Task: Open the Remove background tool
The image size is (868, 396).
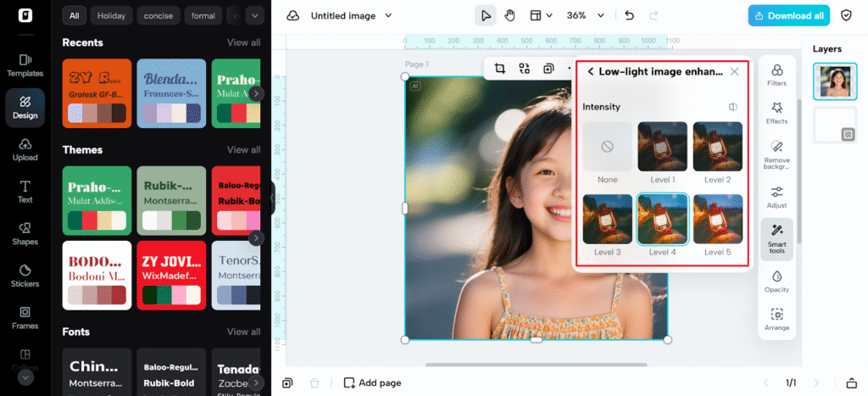Action: (x=776, y=154)
